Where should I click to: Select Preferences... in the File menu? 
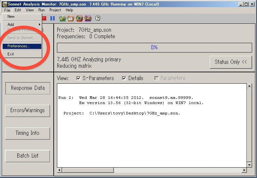point(22,46)
